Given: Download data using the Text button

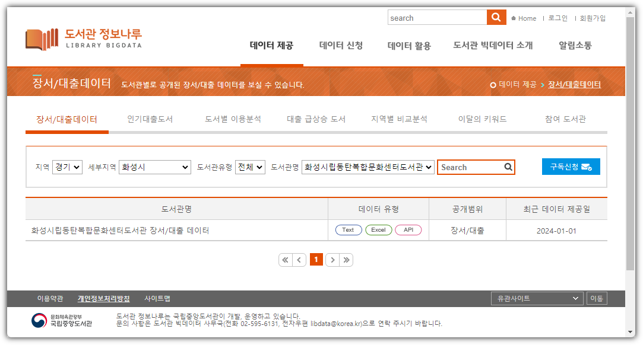Looking at the screenshot, I should 349,230.
